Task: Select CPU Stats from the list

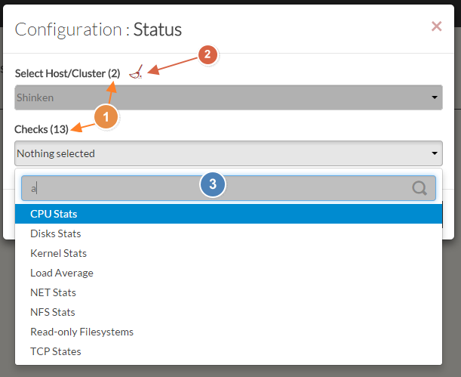Action: [x=54, y=214]
